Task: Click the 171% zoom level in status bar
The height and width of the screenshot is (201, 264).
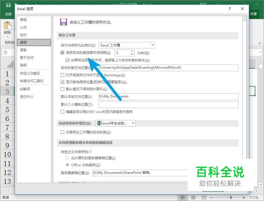Action: (x=254, y=197)
